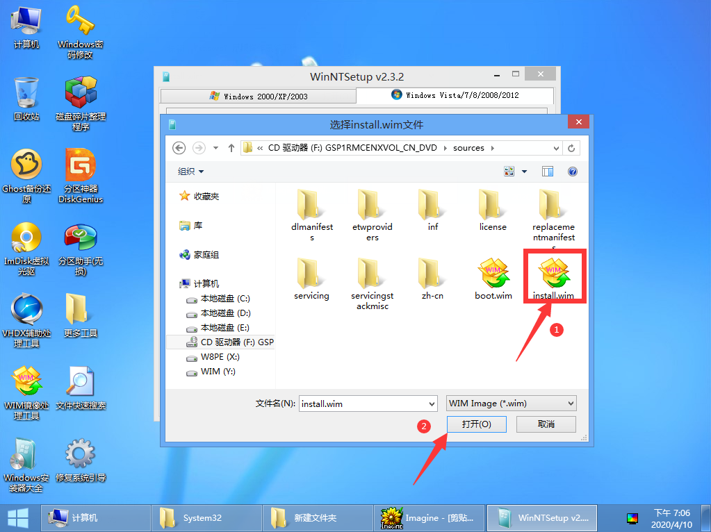Screen dimensions: 711x532
Task: Select 本地磁盘 (C:) in navigation tree
Action: pyautogui.click(x=224, y=299)
